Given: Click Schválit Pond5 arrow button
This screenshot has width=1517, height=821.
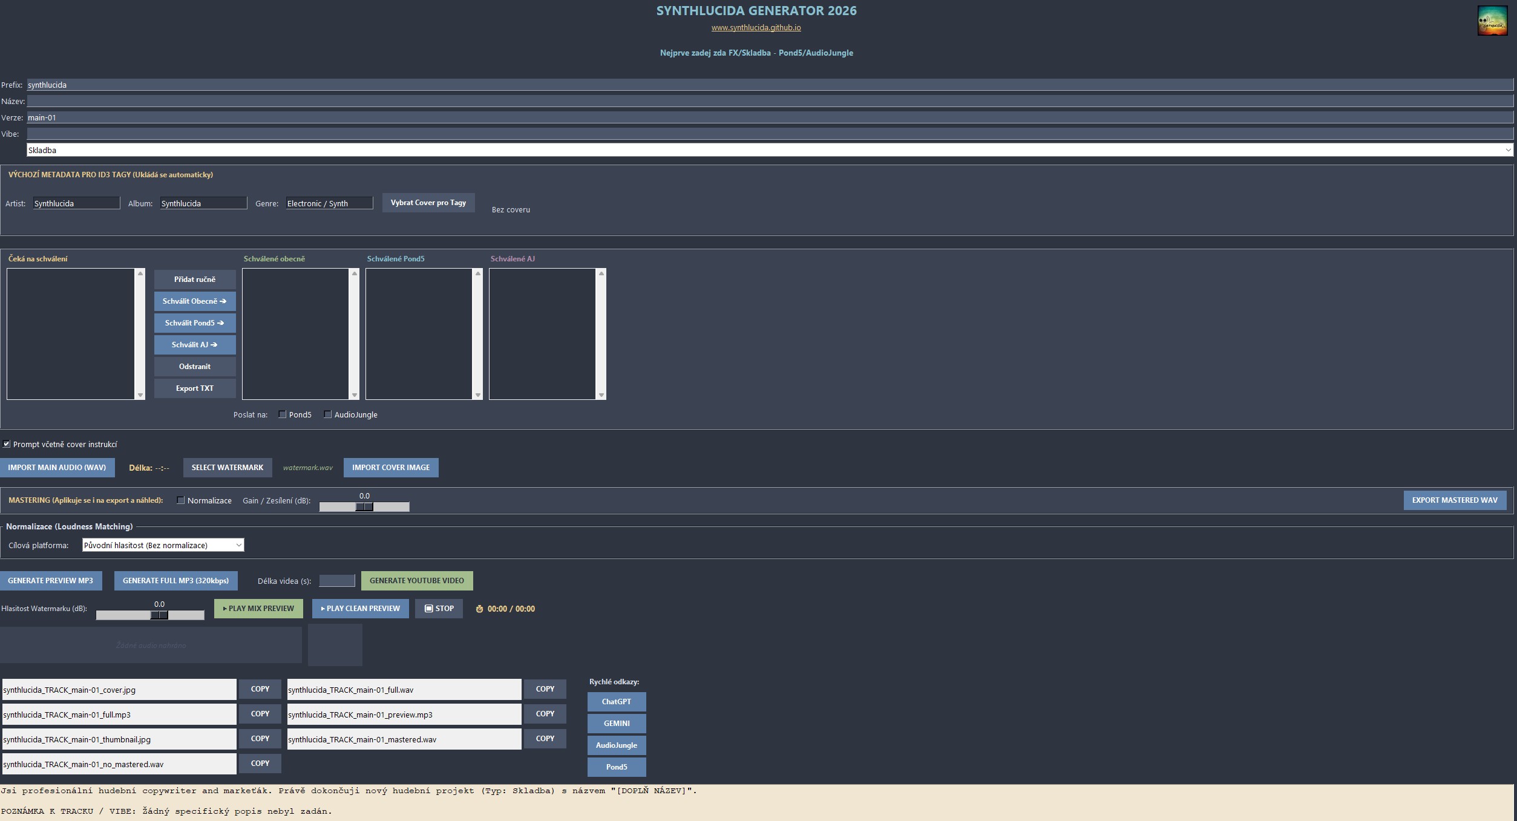Looking at the screenshot, I should 195,323.
